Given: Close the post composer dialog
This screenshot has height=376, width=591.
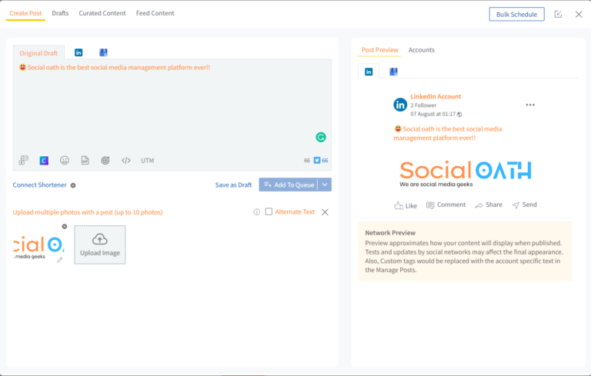Looking at the screenshot, I should 579,15.
